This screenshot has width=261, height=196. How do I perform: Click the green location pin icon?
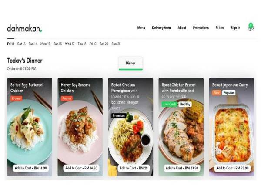point(251,27)
